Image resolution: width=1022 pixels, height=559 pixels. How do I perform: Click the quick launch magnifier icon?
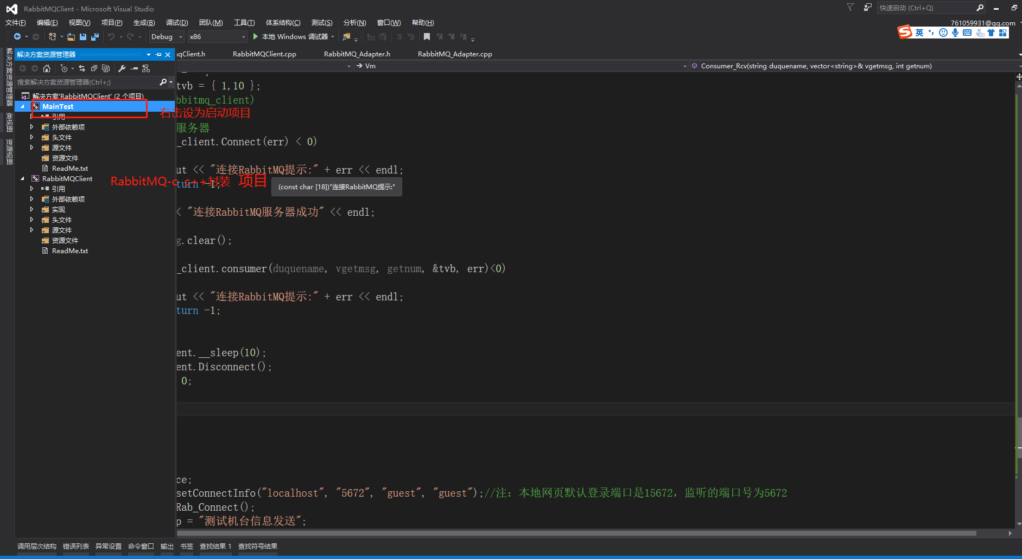[x=980, y=8]
